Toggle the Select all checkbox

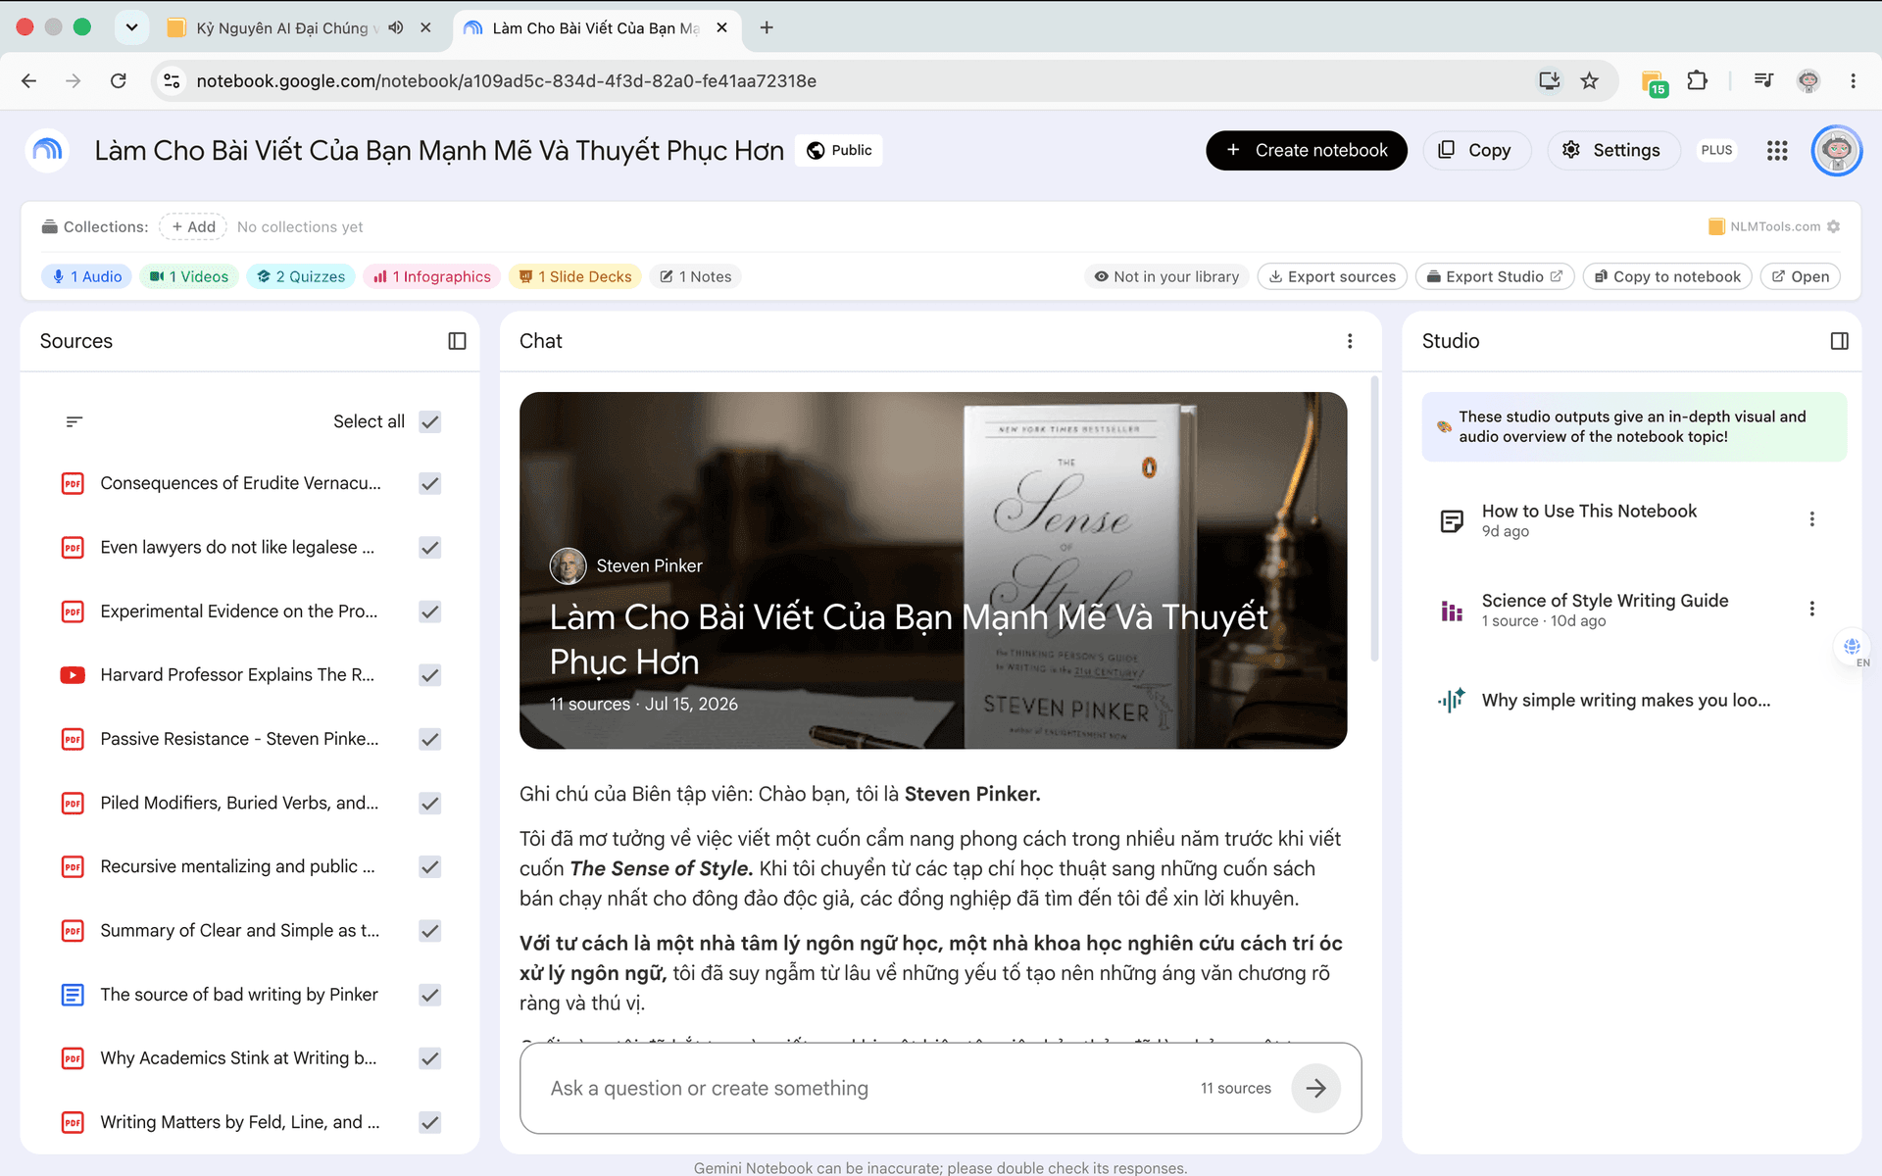tap(429, 421)
